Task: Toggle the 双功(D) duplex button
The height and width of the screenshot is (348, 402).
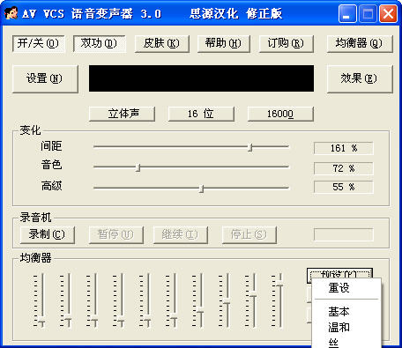Action: pos(100,44)
